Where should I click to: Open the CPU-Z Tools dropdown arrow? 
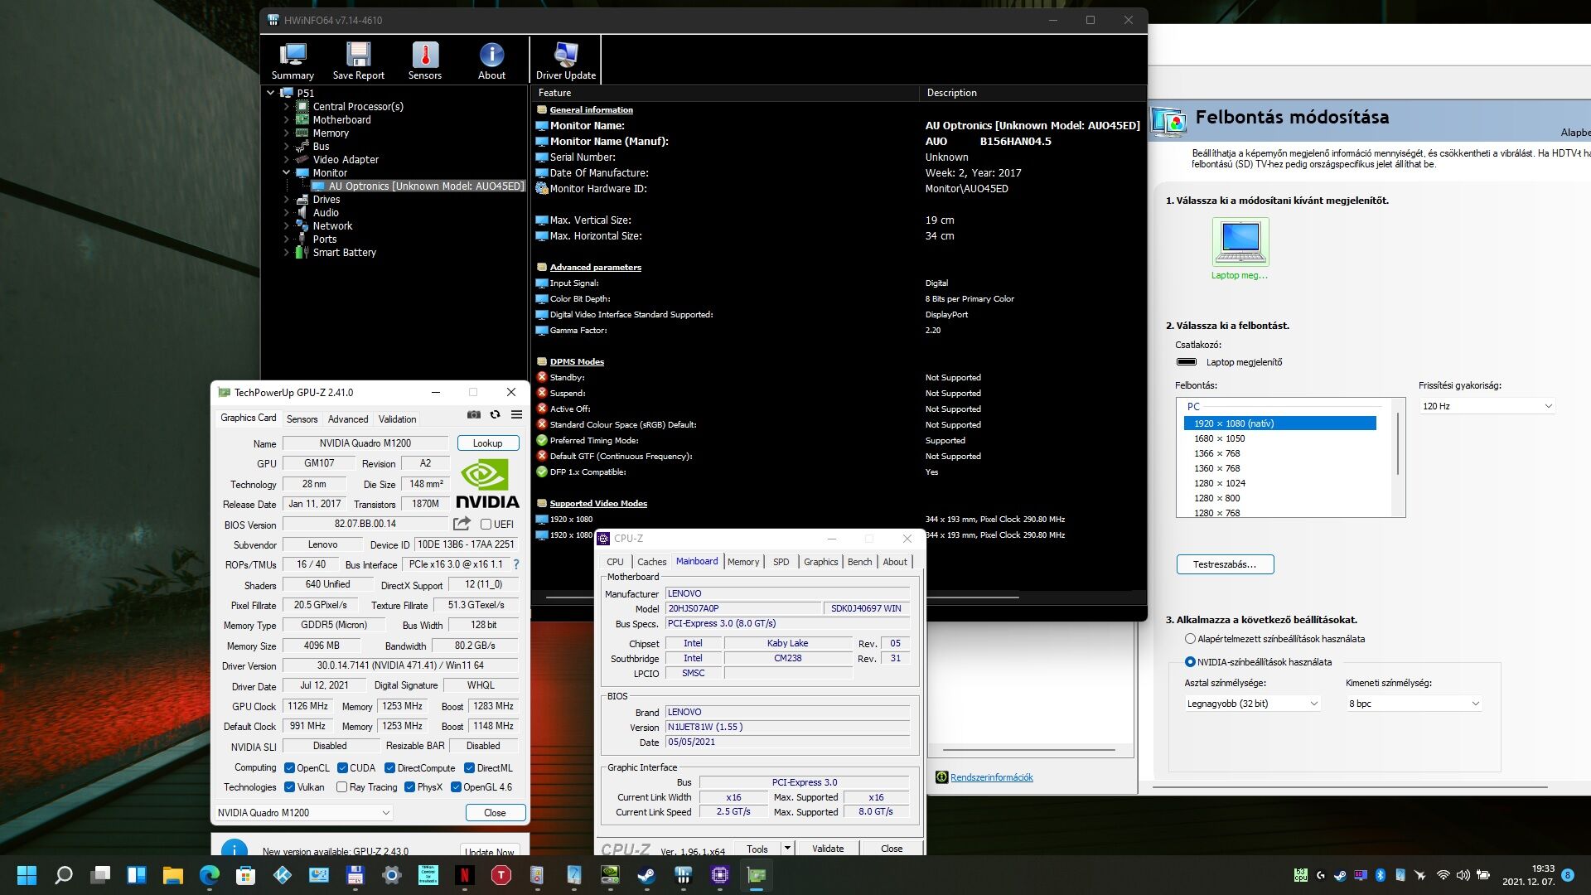point(787,849)
